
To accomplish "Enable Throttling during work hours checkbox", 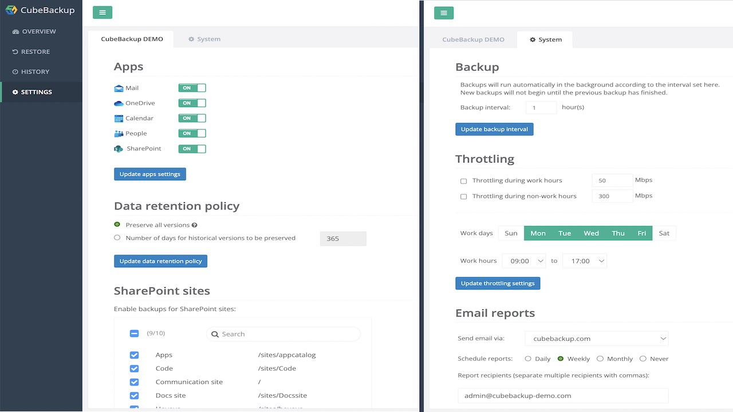I will 464,181.
